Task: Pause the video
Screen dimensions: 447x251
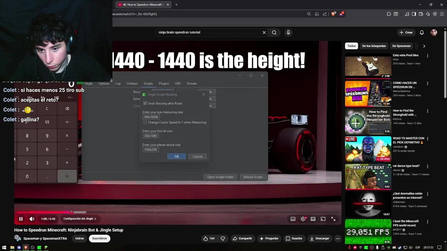Action: pos(21,219)
